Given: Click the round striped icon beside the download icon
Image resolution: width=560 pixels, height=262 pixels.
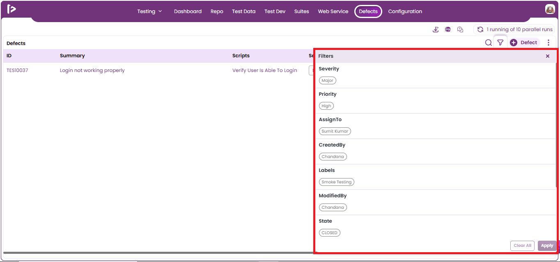Looking at the screenshot, I should 448,29.
